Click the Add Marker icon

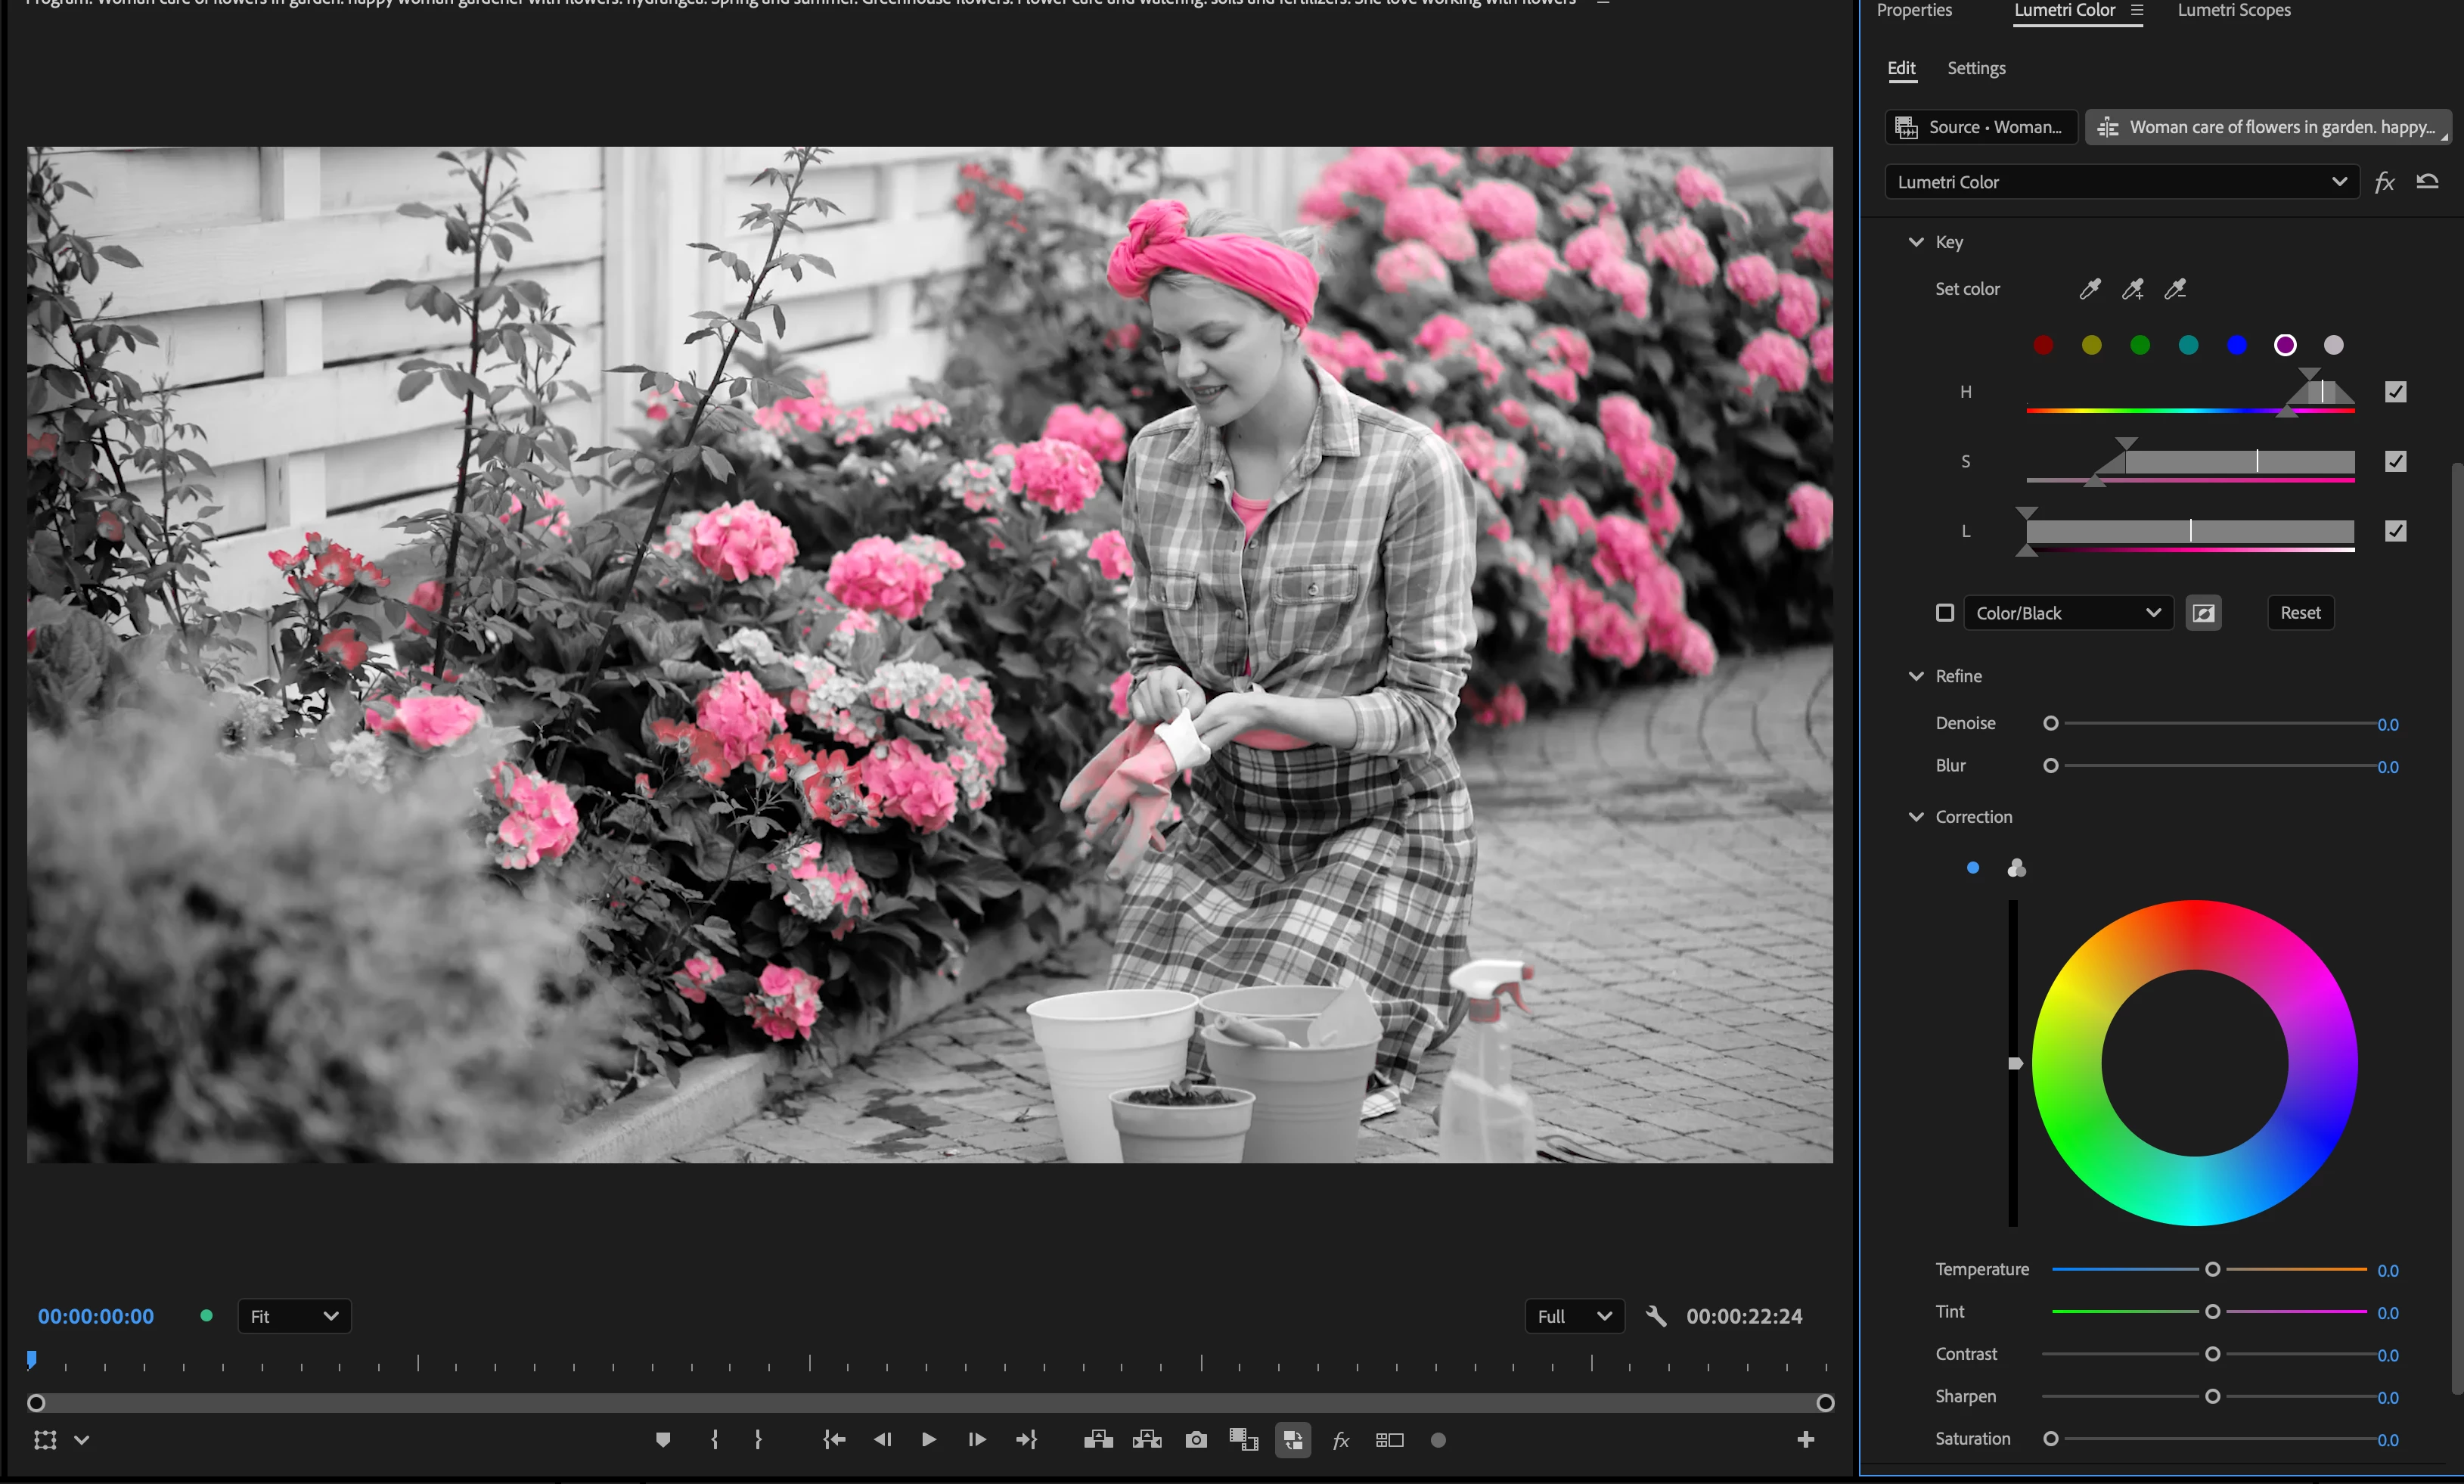tap(663, 1440)
